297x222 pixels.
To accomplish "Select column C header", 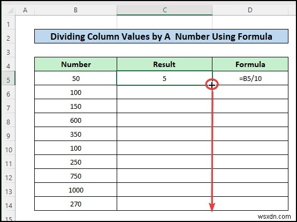I will click(164, 10).
